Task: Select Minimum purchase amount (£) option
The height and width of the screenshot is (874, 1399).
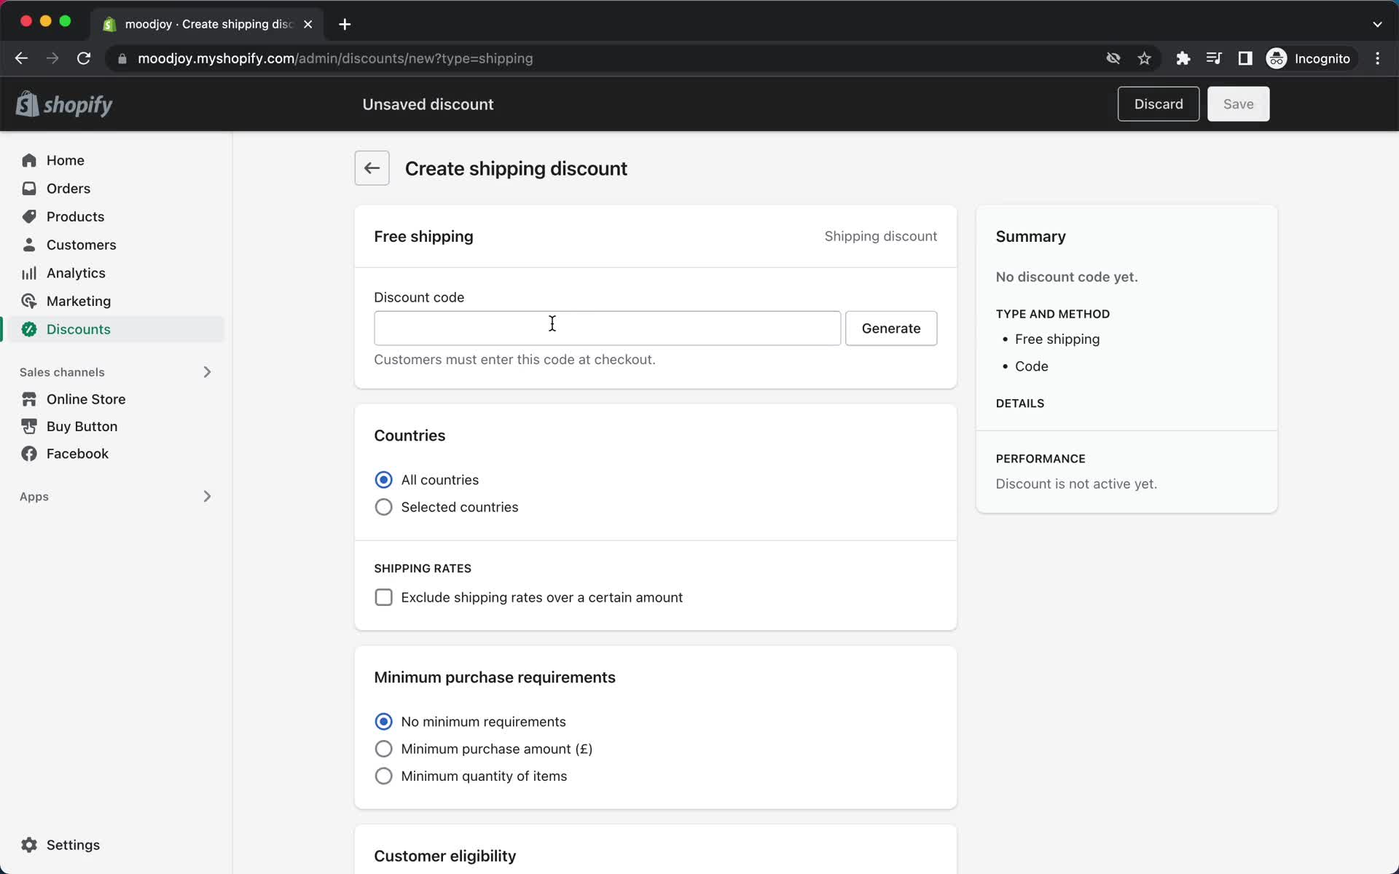Action: [383, 749]
